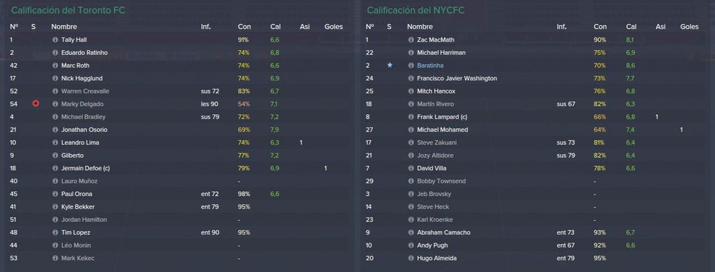Open the info icon next to Frank Lampard
This screenshot has height=272, width=715.
point(411,116)
